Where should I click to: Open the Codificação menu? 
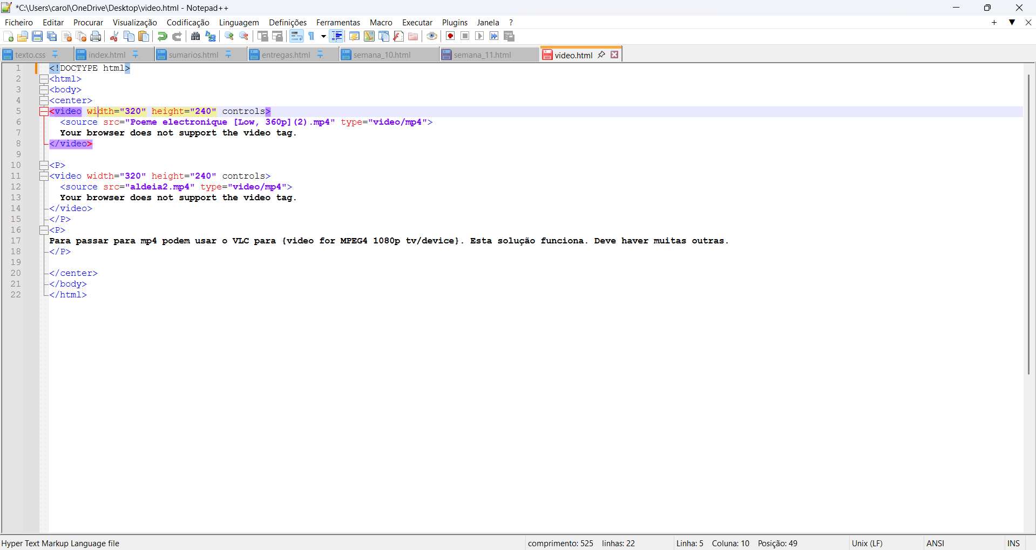point(187,23)
